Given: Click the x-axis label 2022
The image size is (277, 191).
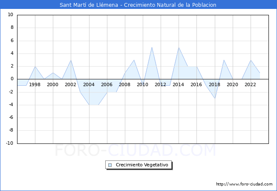Looking at the screenshot, I should point(250,84).
